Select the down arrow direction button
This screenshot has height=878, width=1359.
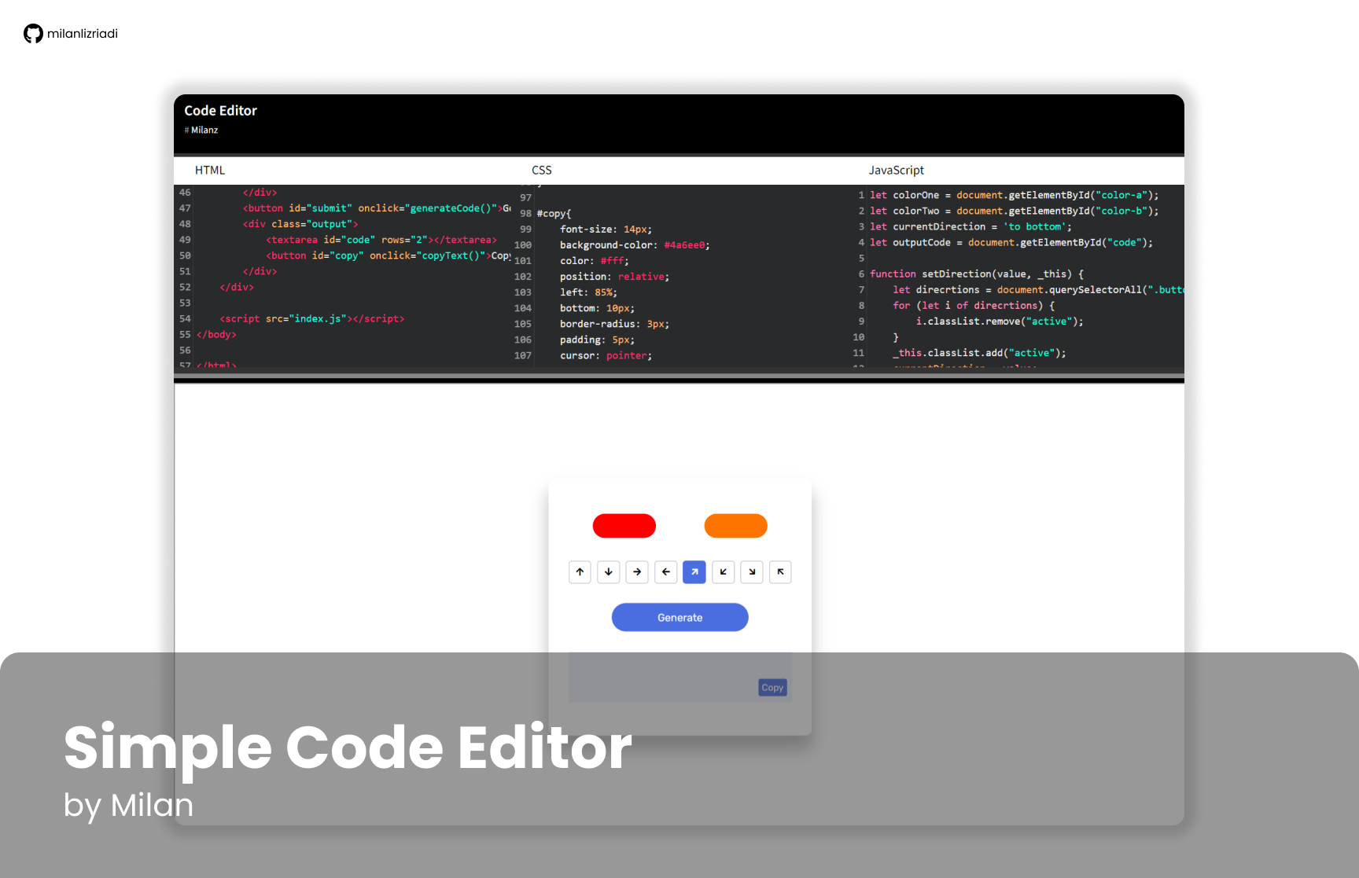click(x=609, y=572)
